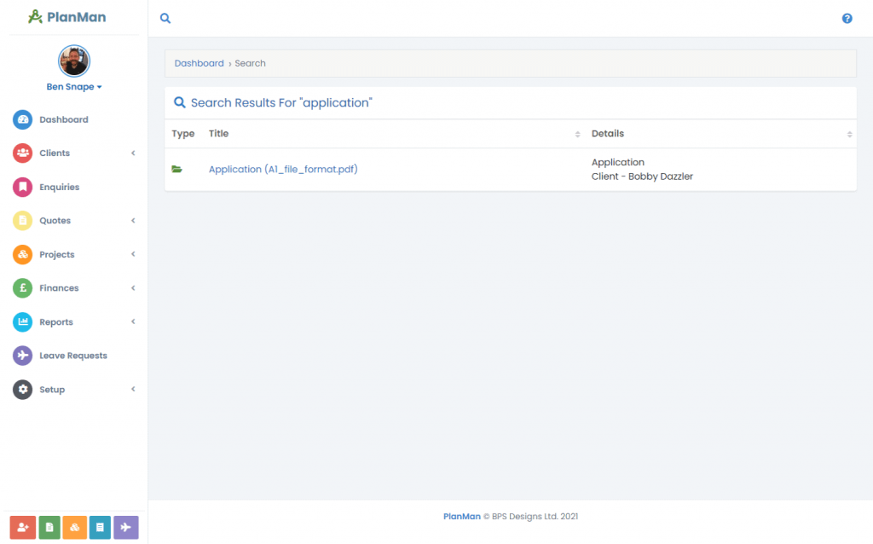Click the green new-document quick button
This screenshot has width=873, height=544.
tap(49, 527)
